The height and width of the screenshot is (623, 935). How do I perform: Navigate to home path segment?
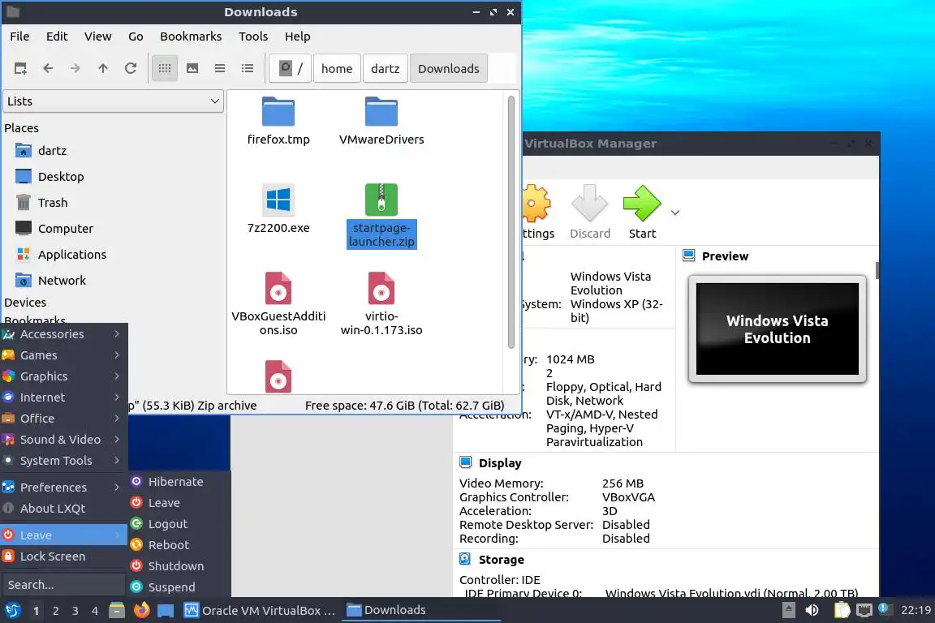click(x=337, y=69)
